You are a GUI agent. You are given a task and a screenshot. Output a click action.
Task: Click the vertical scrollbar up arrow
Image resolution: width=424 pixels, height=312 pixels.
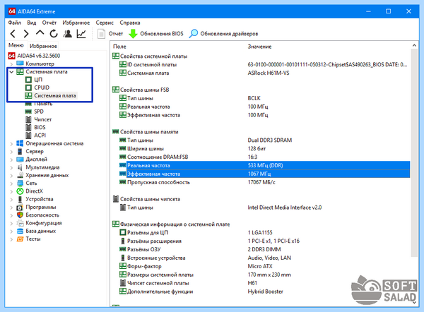414,45
